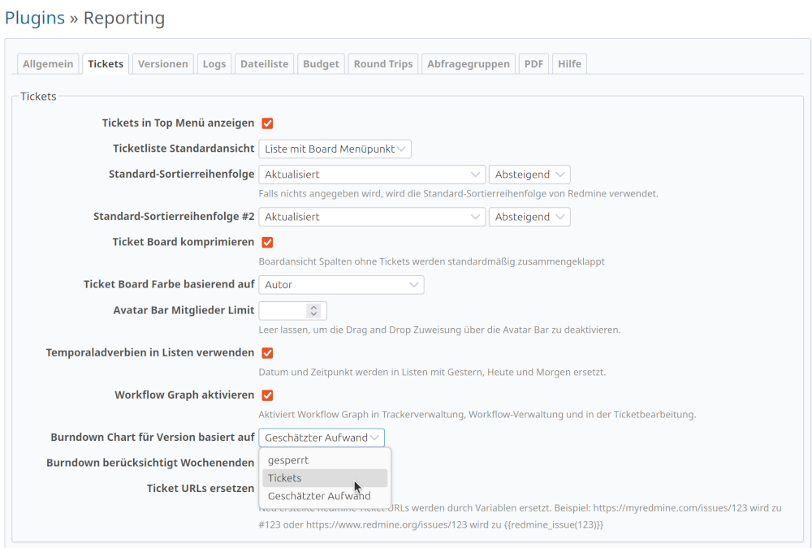
Task: Open the 'Ticket Board Farbe basierend auf' dropdown
Action: 341,284
